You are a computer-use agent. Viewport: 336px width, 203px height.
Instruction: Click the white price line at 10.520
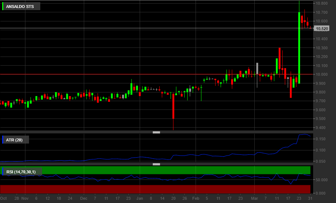(x=156, y=28)
